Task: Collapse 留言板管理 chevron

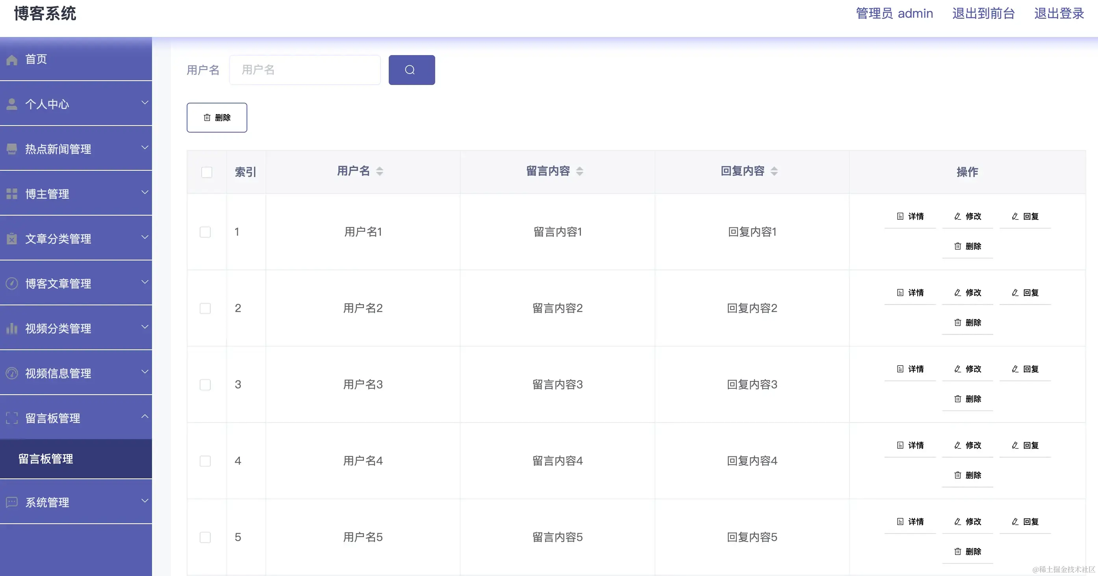Action: [145, 416]
